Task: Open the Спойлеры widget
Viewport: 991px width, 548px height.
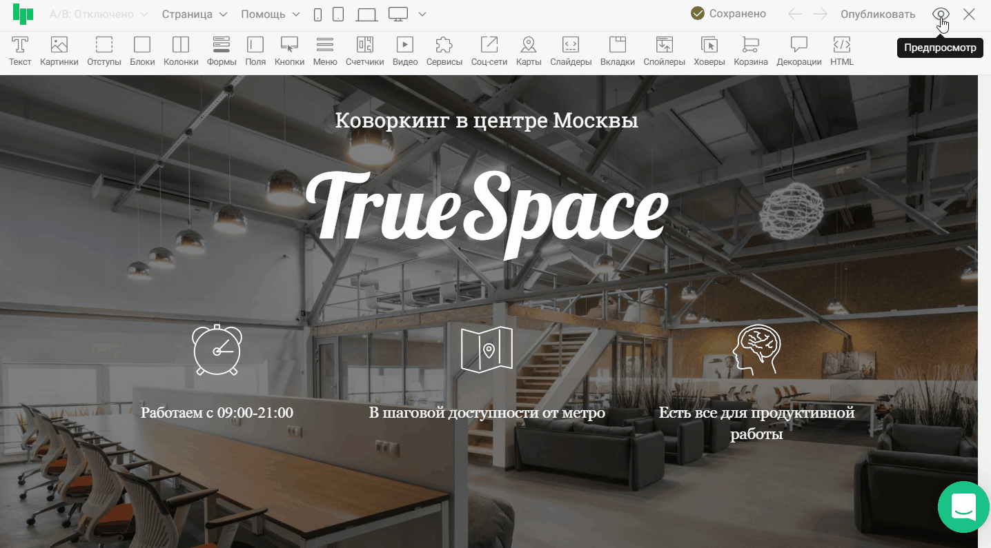Action: pyautogui.click(x=664, y=51)
